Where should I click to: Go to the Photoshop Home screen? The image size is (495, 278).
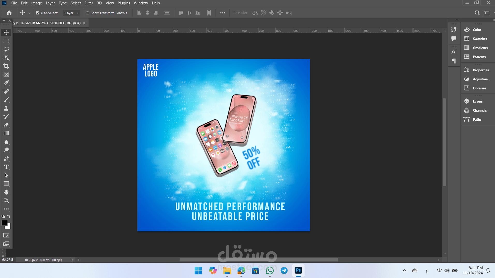click(9, 13)
